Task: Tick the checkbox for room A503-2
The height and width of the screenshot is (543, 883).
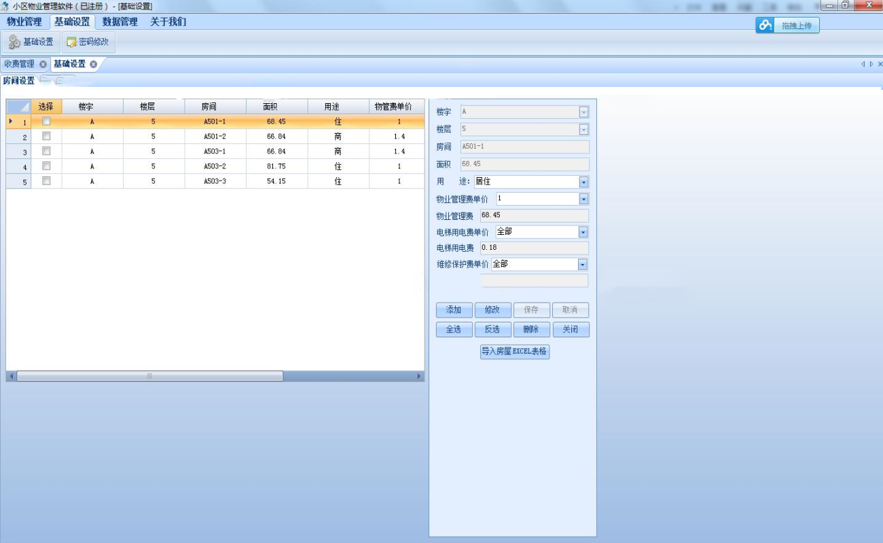Action: pos(46,166)
